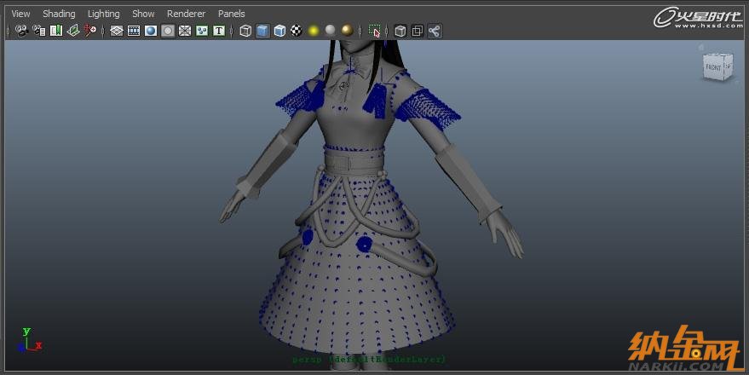
Task: Click the Image Plane icon
Action: click(73, 31)
